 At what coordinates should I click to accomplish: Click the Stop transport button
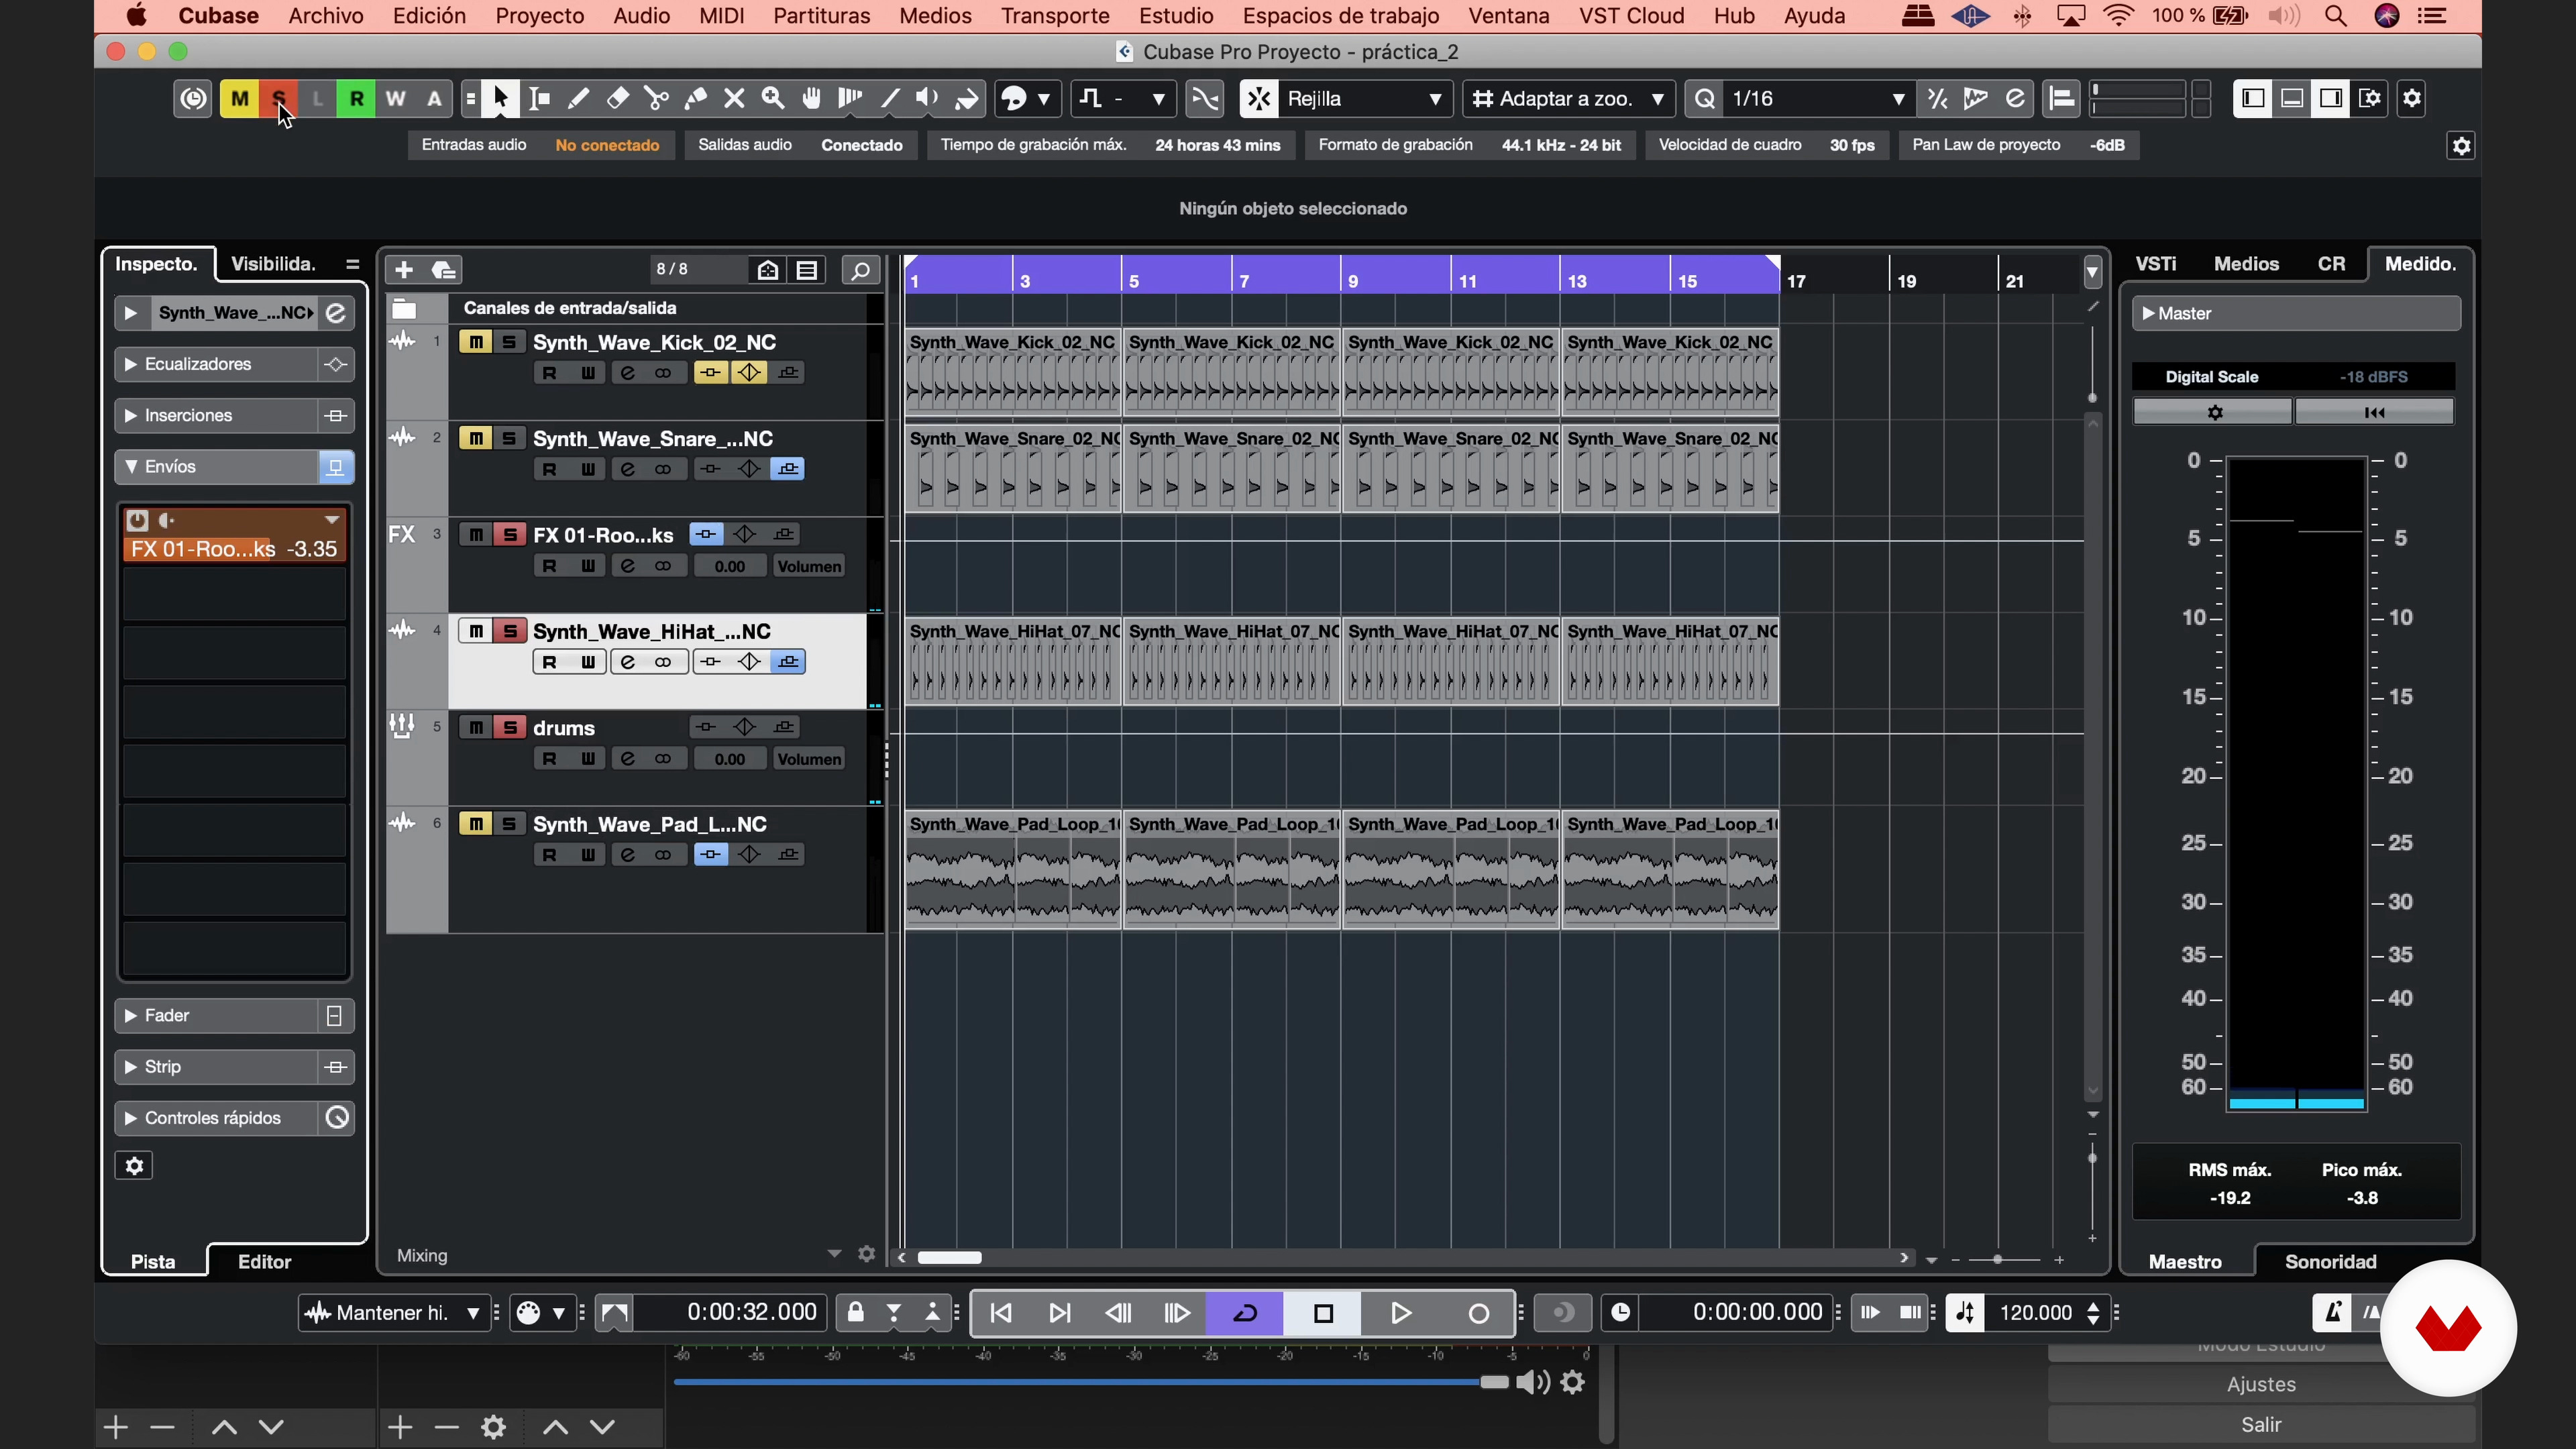click(1323, 1313)
